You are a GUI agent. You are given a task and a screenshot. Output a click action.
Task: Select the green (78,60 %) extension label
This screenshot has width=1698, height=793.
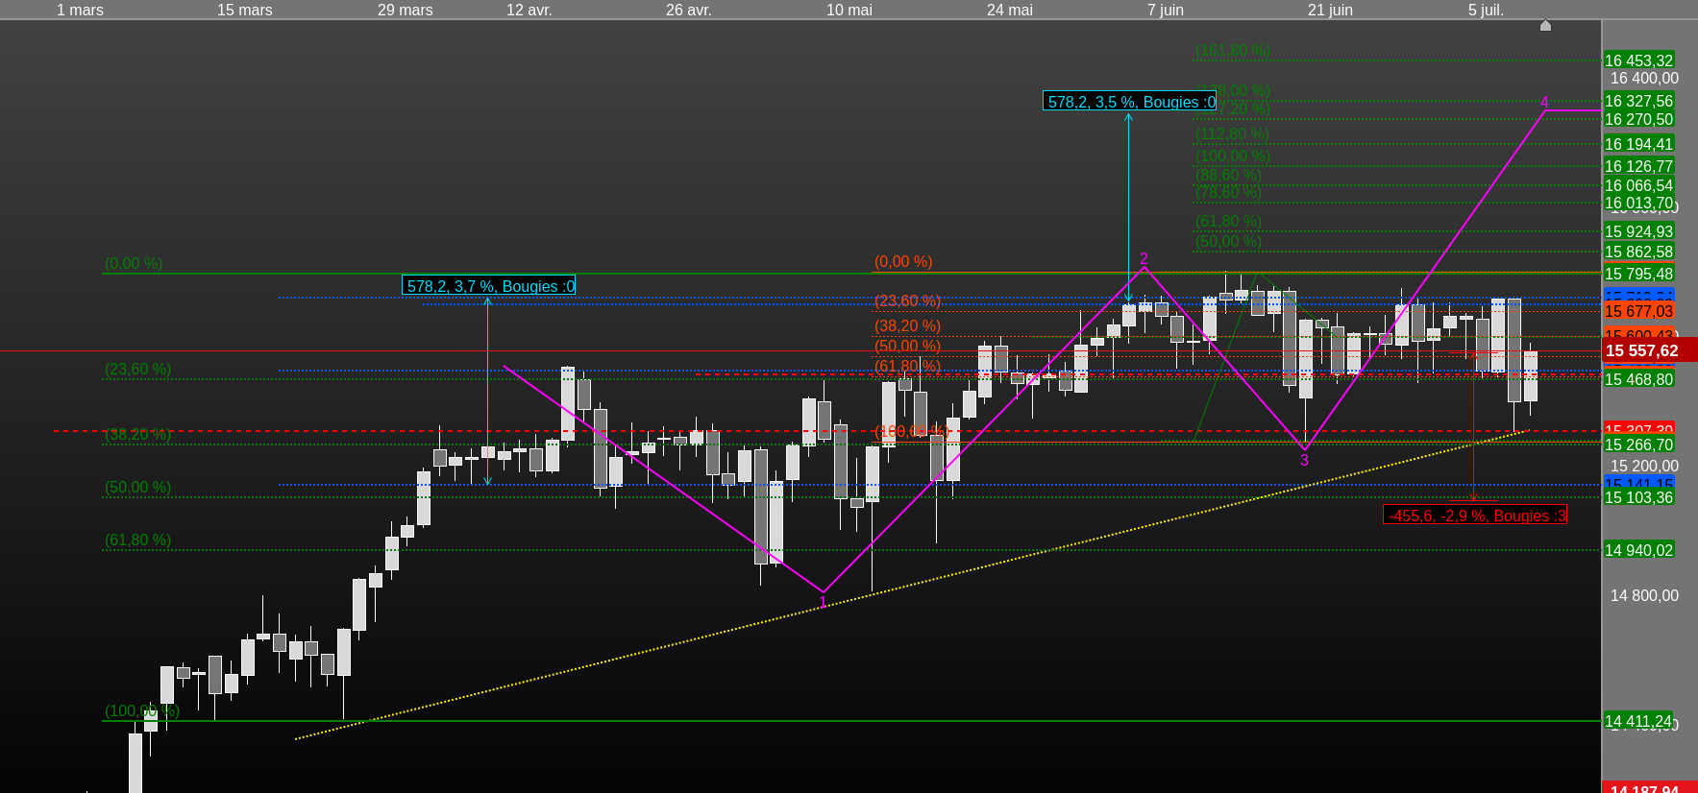(1229, 192)
